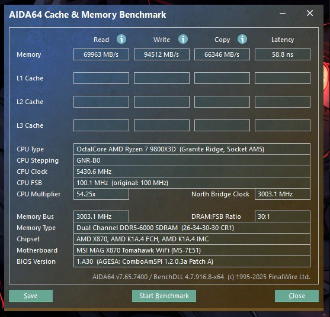Click the North Bridge Clock label
The height and width of the screenshot is (317, 330).
tap(220, 195)
